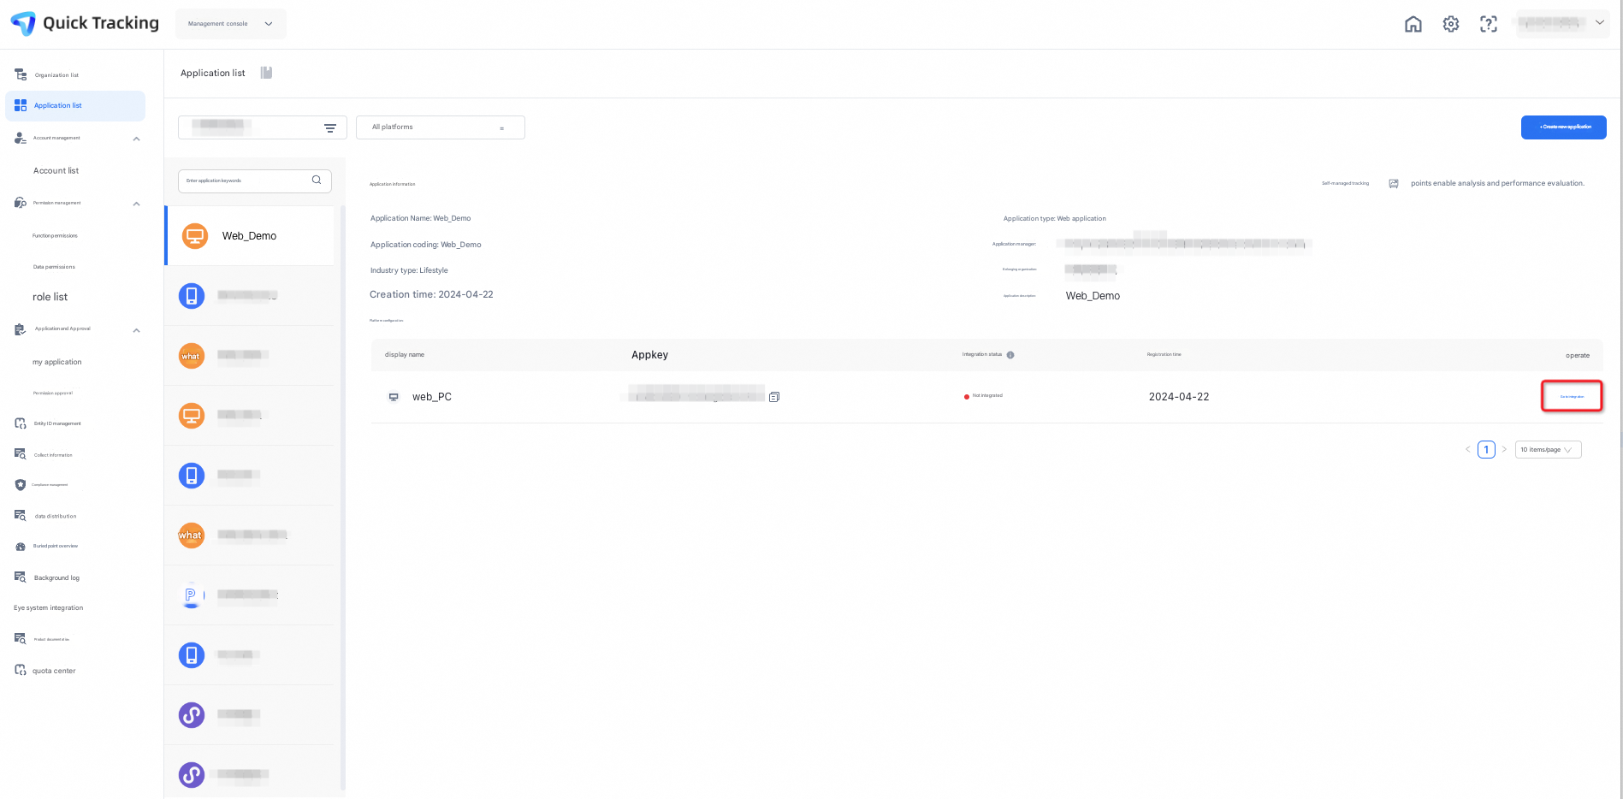Go to previous page arrow
This screenshot has width=1623, height=799.
coord(1468,449)
